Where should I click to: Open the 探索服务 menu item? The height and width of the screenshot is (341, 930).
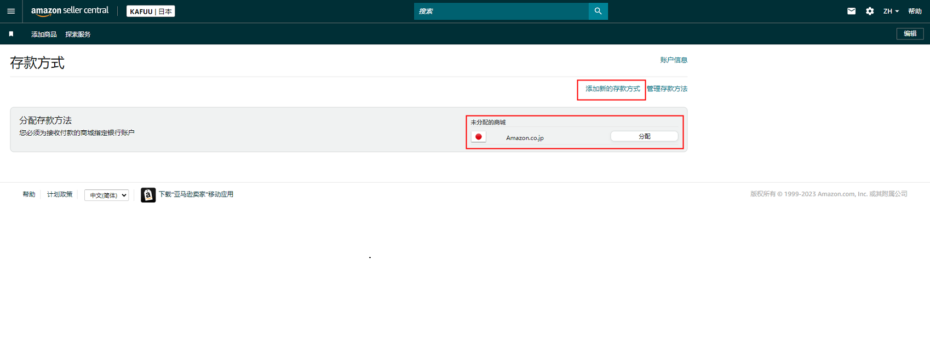pyautogui.click(x=78, y=34)
